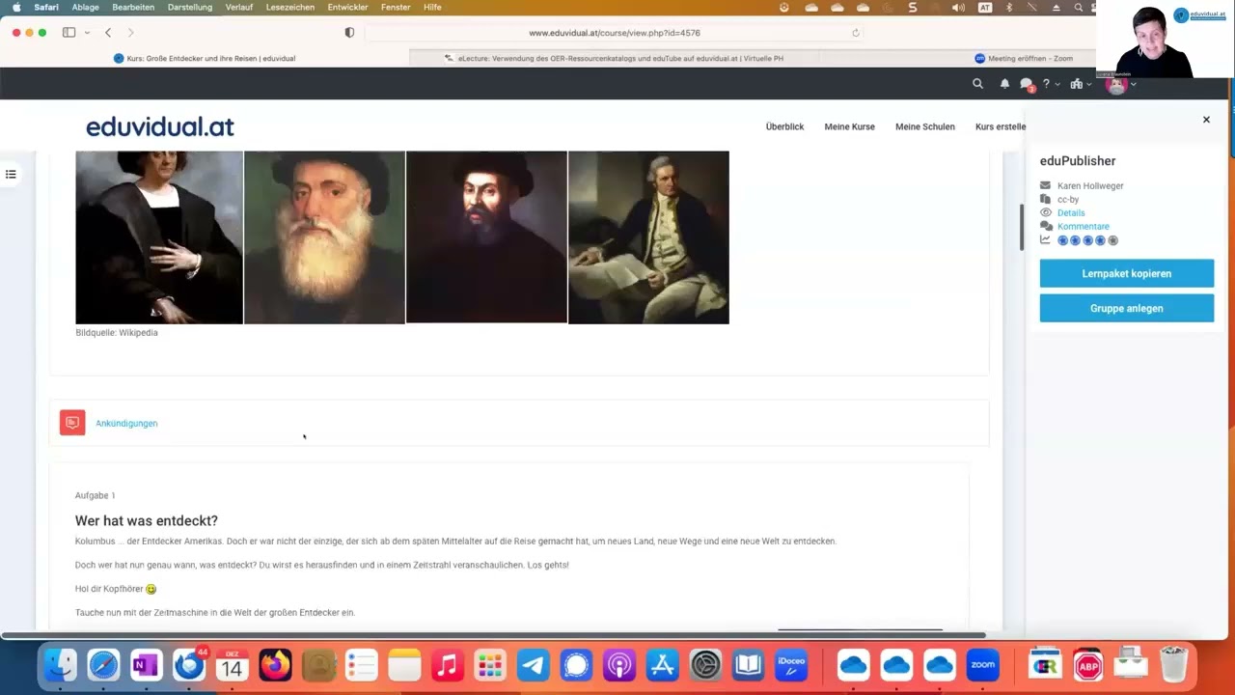Click the eduvidual.at logo
The width and height of the screenshot is (1235, 695).
pos(159,126)
